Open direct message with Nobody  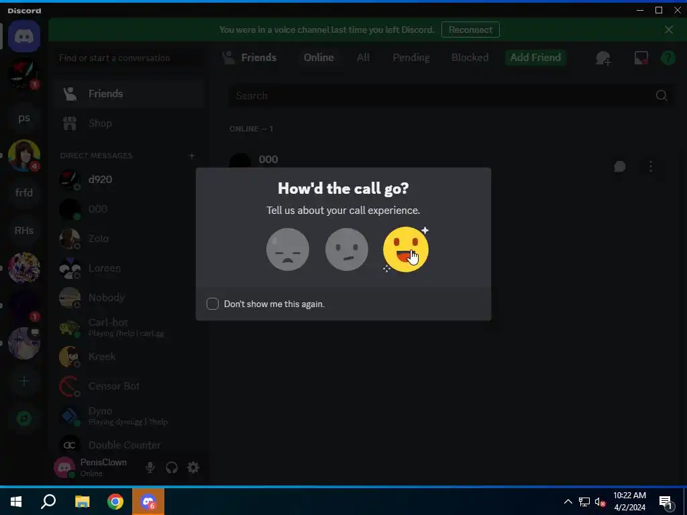pyautogui.click(x=129, y=298)
